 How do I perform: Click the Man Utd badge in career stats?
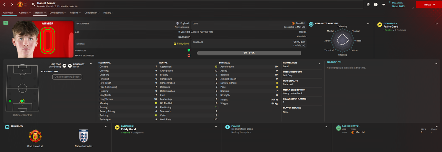pyautogui.click(x=353, y=132)
